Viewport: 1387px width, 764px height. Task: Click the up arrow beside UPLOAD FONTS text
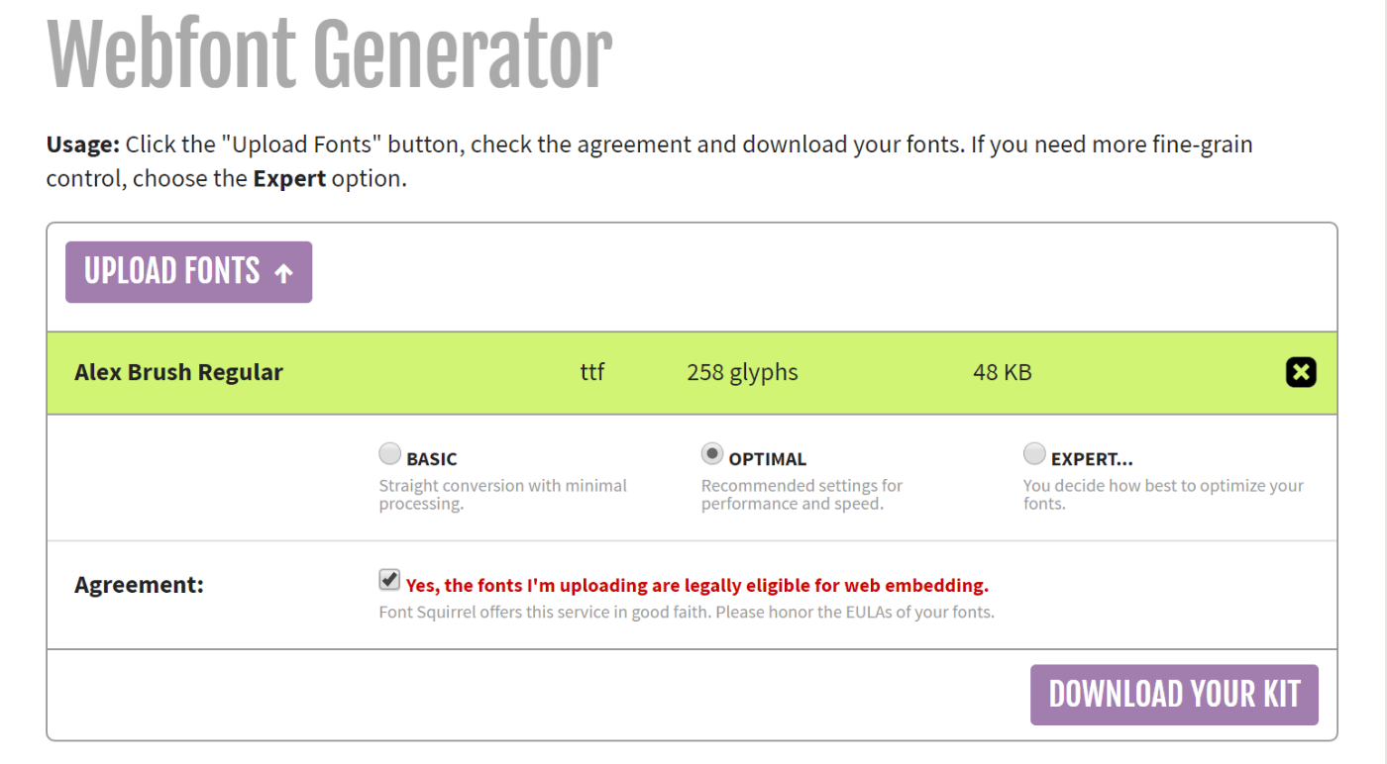pyautogui.click(x=284, y=271)
